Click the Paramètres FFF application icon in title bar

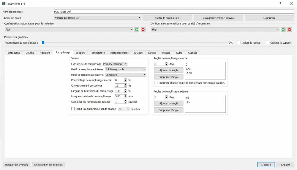[4, 4]
